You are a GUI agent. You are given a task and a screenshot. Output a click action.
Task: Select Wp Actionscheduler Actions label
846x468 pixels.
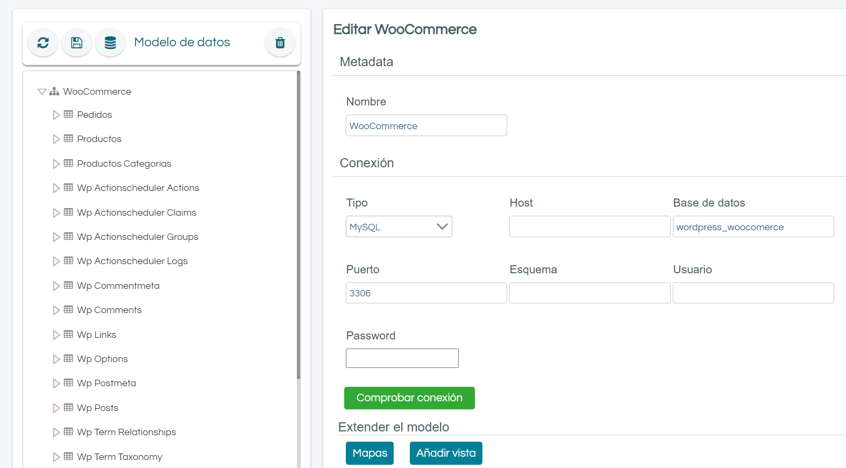[x=138, y=188]
